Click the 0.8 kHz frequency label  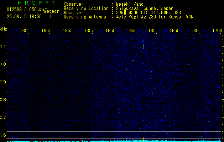(2, 99)
